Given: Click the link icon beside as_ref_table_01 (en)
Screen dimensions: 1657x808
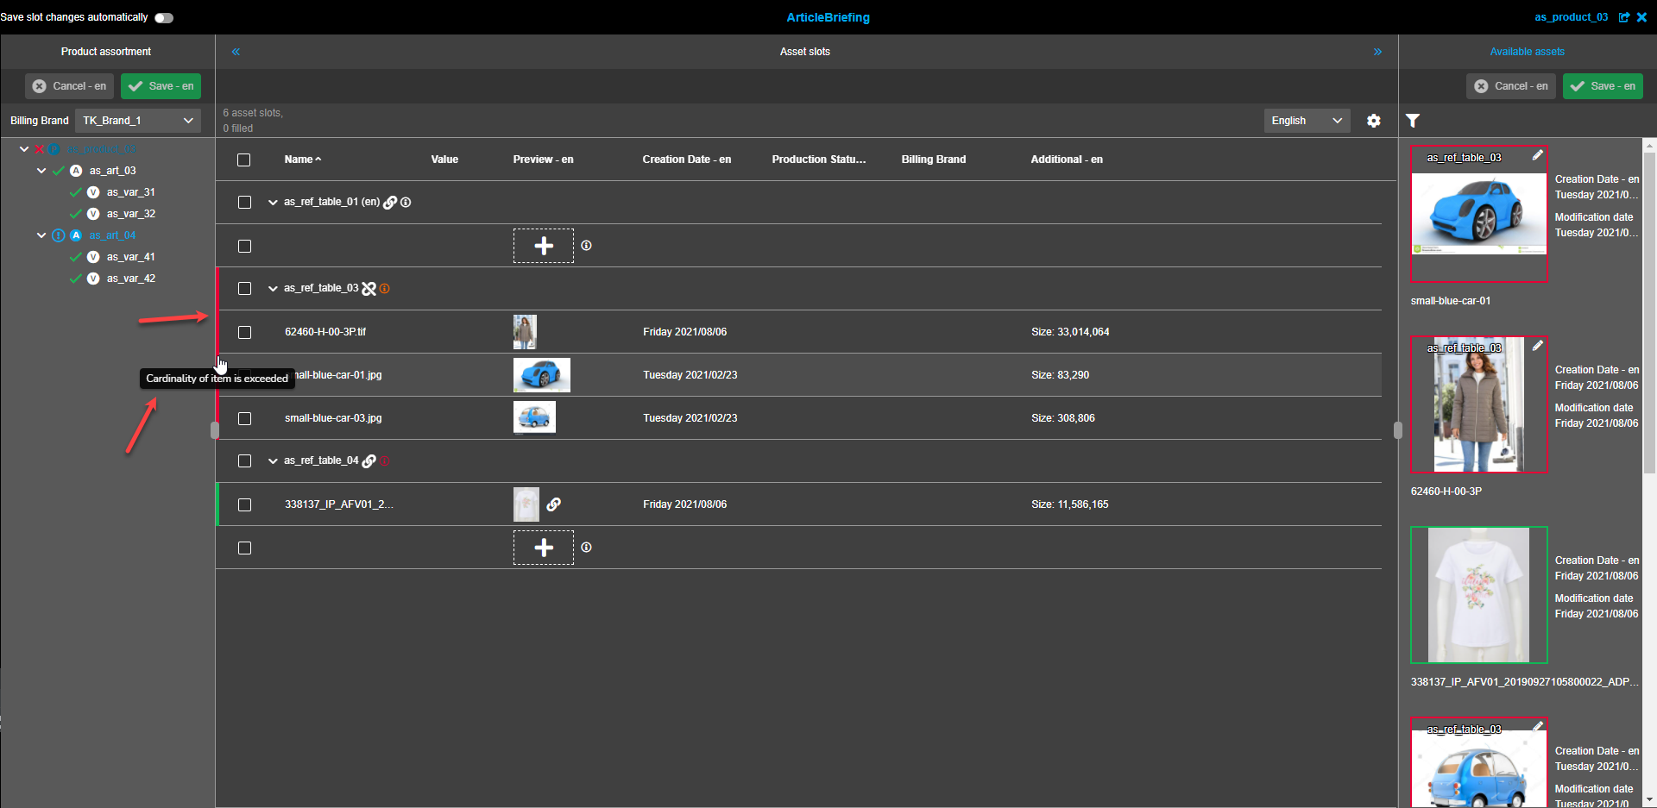Looking at the screenshot, I should 391,202.
